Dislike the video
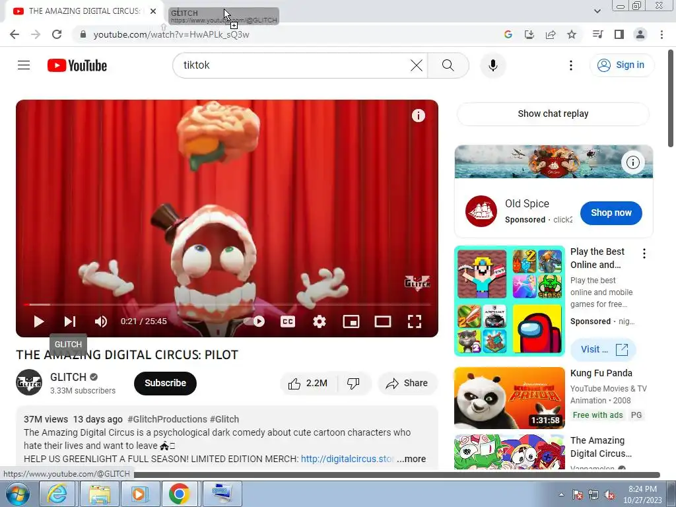The width and height of the screenshot is (676, 507). click(x=354, y=384)
